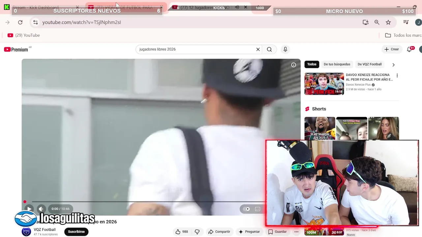The width and height of the screenshot is (422, 237).
Task: Go forward with the browser arrow
Action: coord(8,22)
